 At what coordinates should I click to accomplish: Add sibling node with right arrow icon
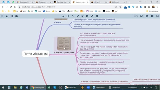click(68, 16)
